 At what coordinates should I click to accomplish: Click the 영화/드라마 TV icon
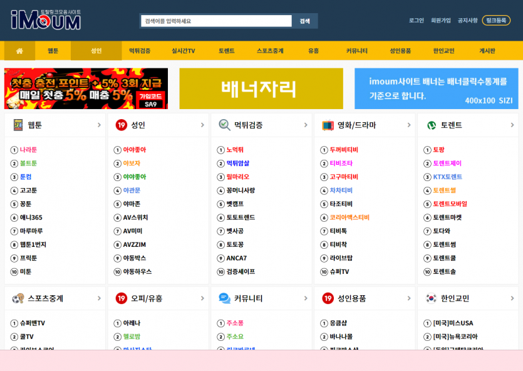click(328, 125)
